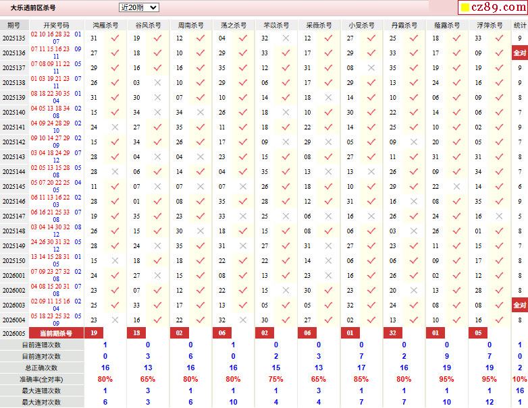Click the gray X for 薤露 in row 2025145
Screen dimensions: 528x408
tap(456, 187)
